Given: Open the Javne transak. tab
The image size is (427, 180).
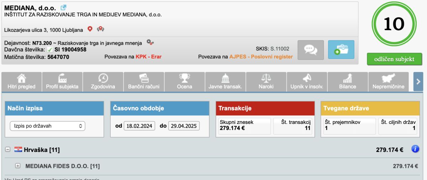Looking at the screenshot, I should tap(225, 82).
